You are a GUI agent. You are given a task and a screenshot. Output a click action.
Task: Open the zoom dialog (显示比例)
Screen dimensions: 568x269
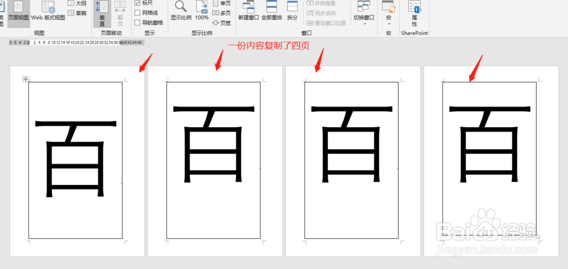click(x=181, y=11)
